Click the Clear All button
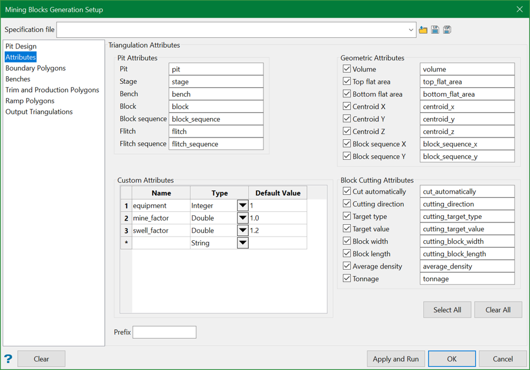The width and height of the screenshot is (530, 370). pyautogui.click(x=498, y=310)
